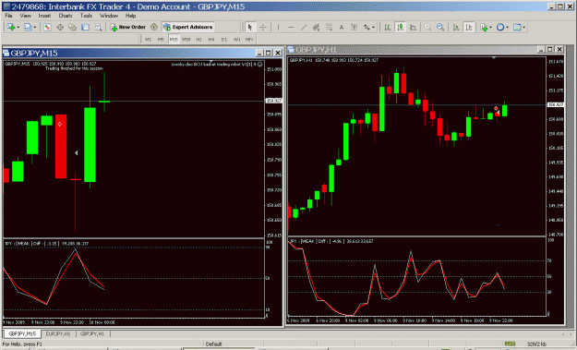Click the '328/2 kb' connection status

click(x=536, y=344)
